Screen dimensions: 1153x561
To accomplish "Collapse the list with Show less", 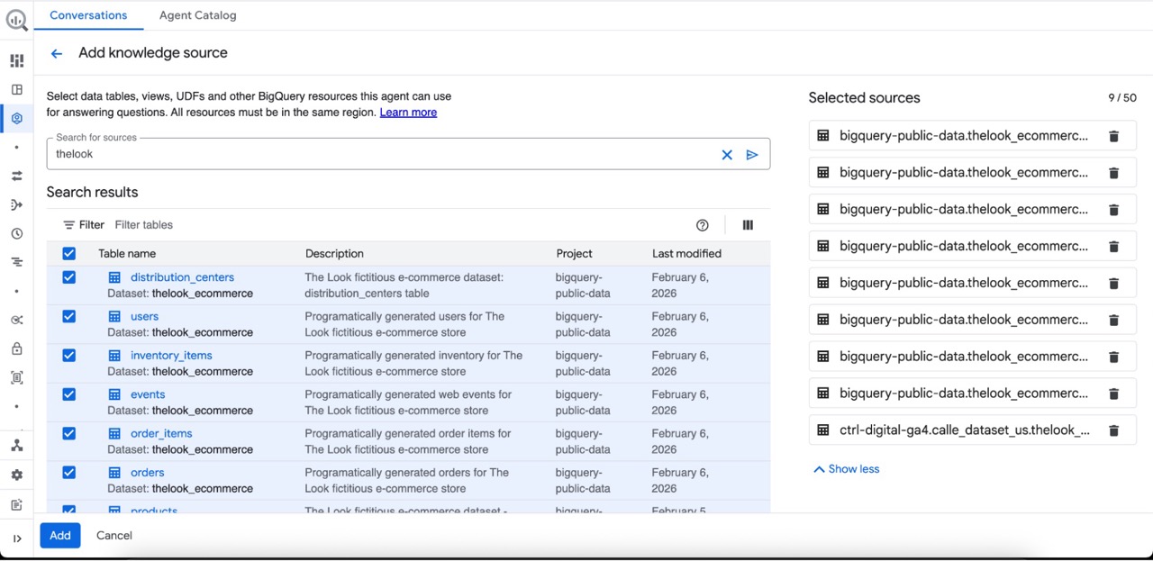I will [x=846, y=469].
